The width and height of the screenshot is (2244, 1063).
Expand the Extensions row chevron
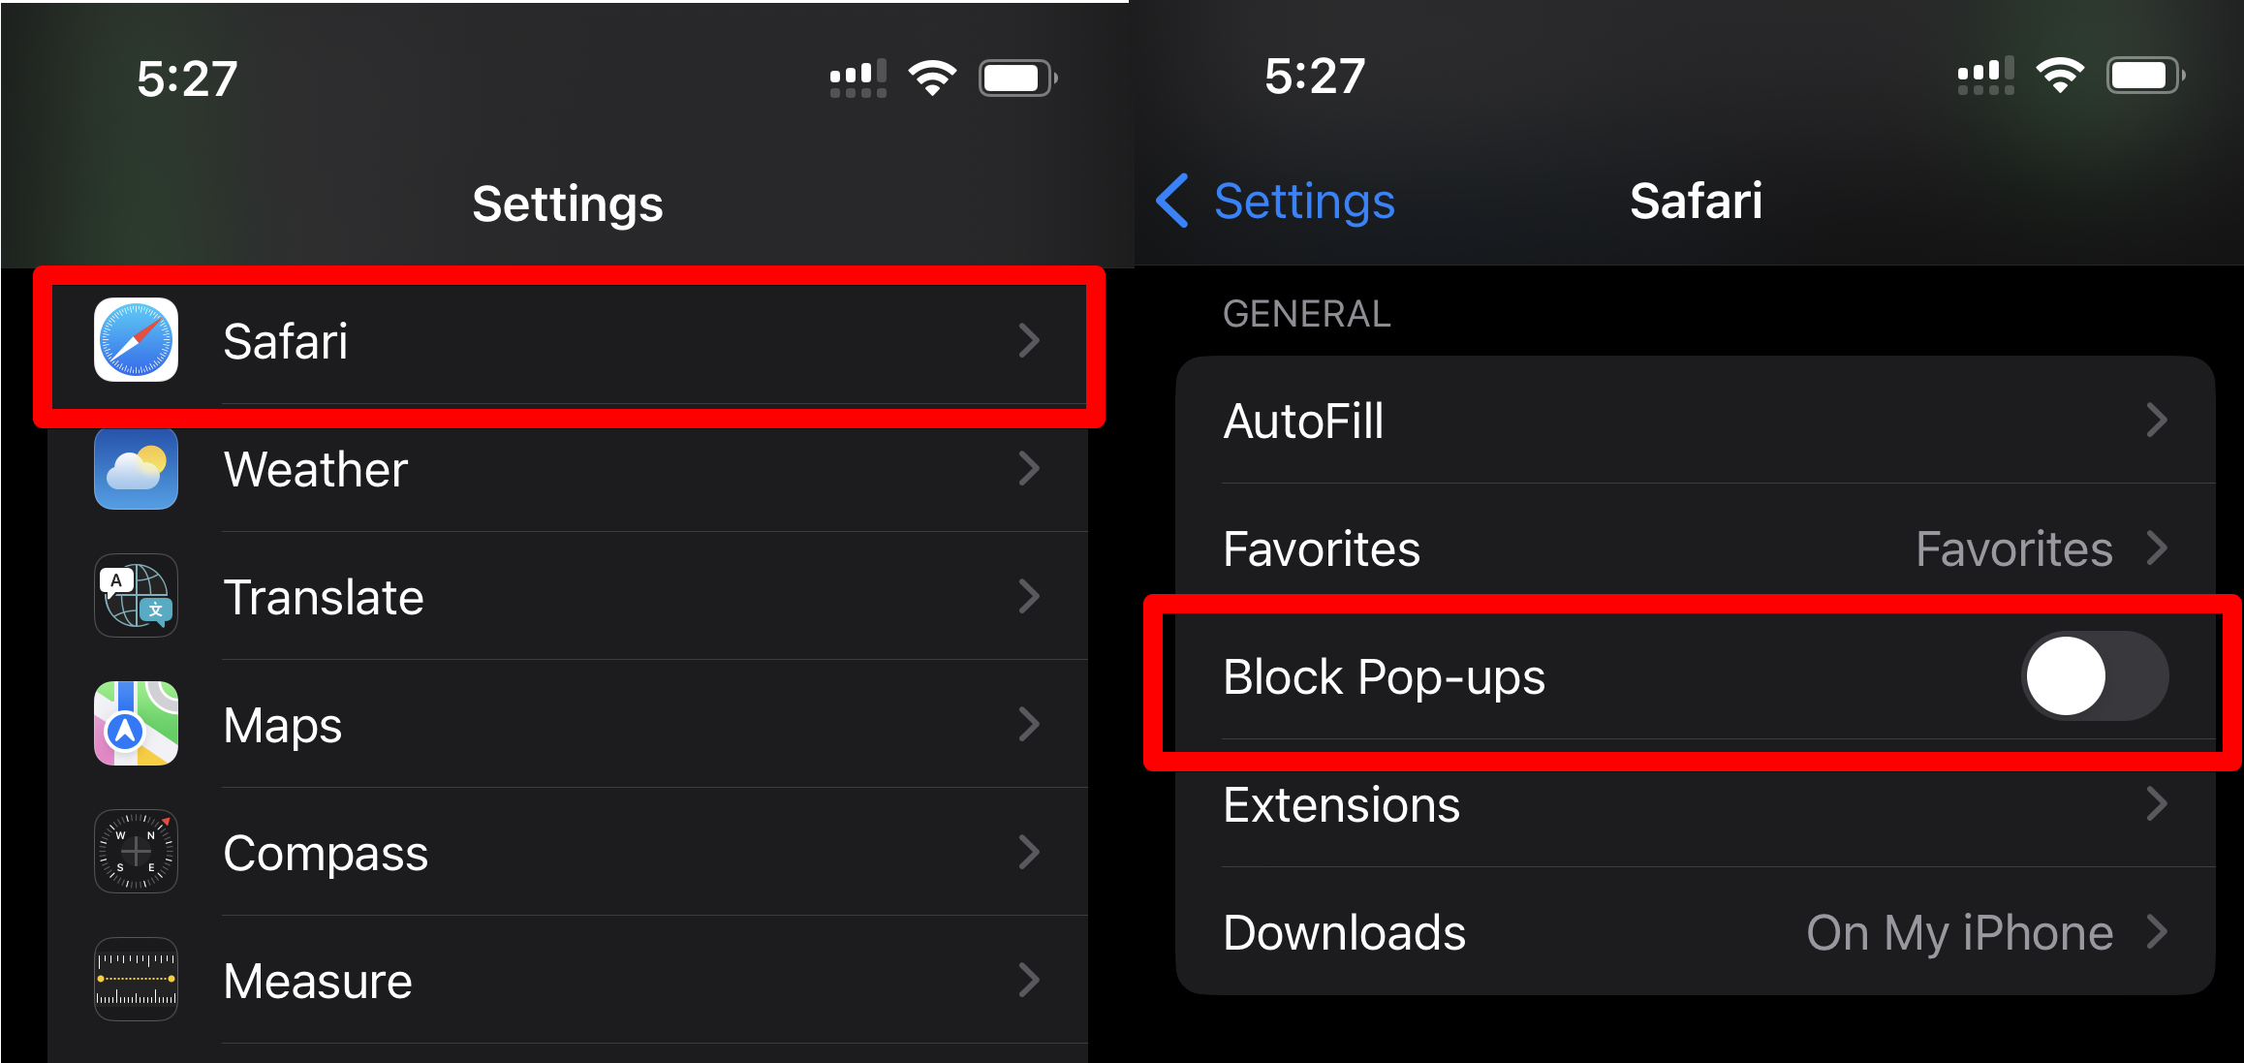(x=2157, y=804)
